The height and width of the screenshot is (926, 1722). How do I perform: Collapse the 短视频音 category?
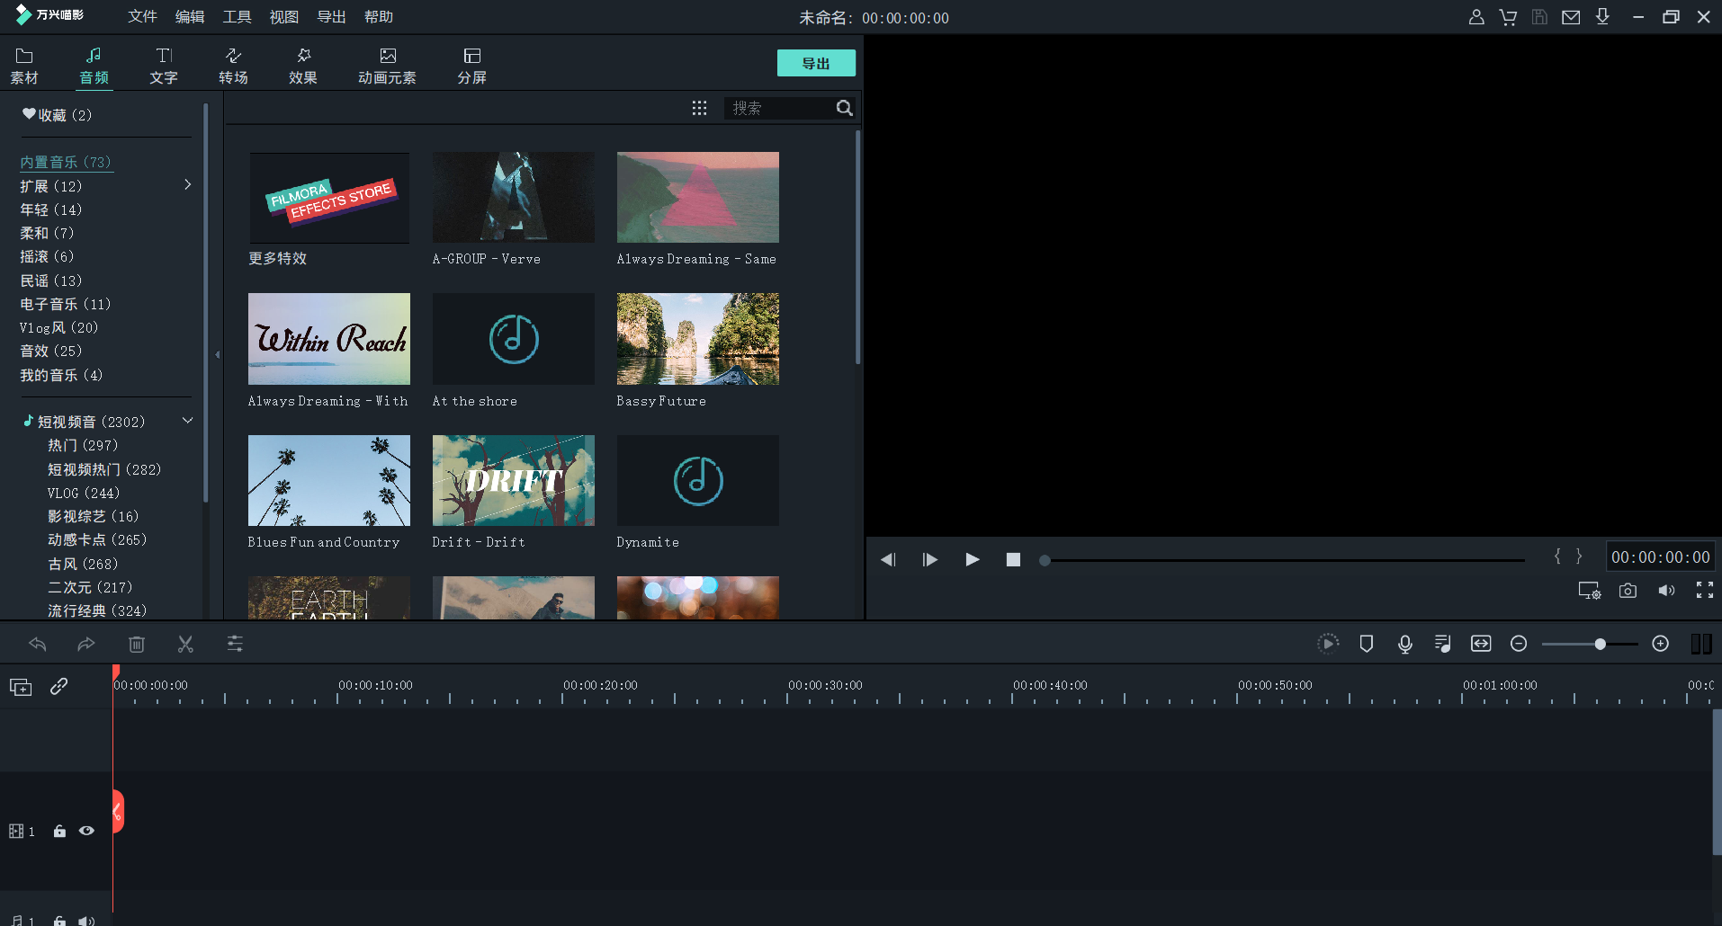coord(187,421)
